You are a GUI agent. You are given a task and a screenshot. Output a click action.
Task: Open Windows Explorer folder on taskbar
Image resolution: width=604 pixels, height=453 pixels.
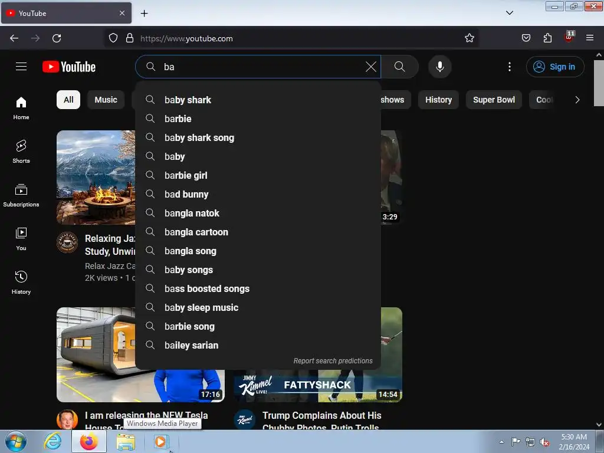tap(126, 441)
